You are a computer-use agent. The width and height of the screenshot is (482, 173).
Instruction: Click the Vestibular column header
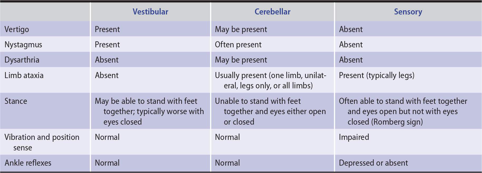tap(150, 12)
